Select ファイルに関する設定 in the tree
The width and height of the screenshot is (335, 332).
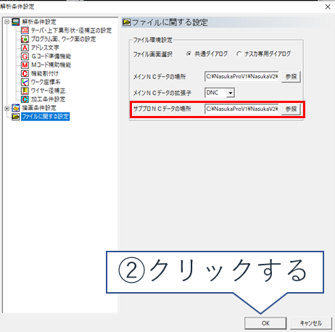[x=46, y=117]
